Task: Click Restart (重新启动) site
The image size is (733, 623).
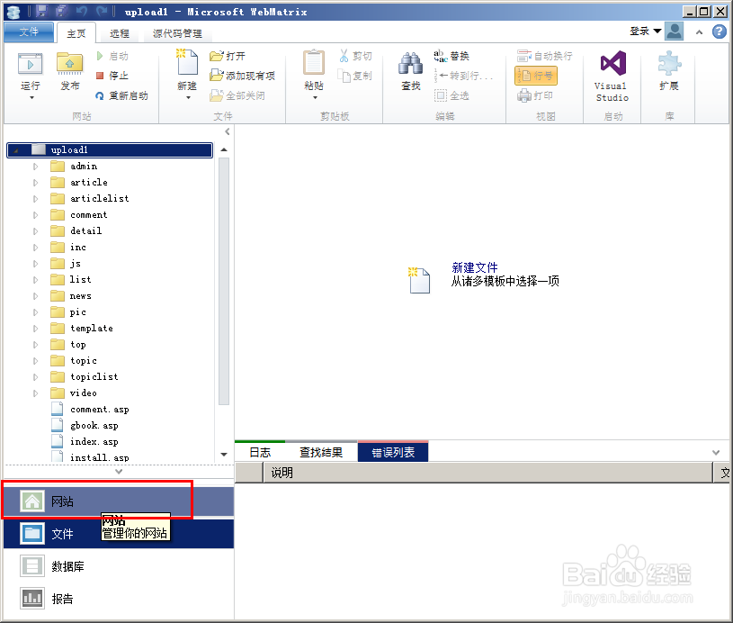Action: tap(121, 95)
